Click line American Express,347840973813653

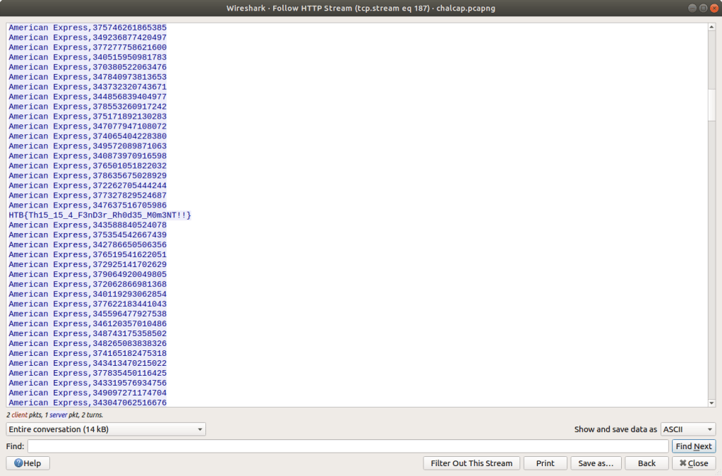(88, 77)
